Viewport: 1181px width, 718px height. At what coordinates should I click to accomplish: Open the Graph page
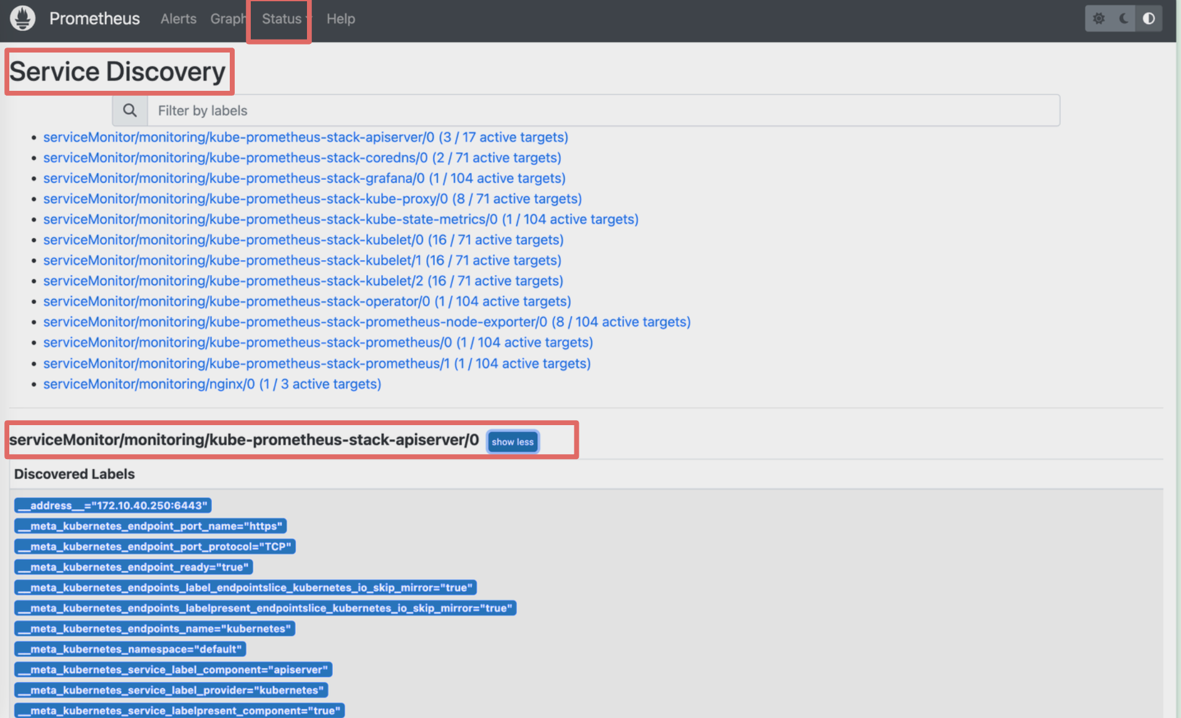[x=228, y=19]
